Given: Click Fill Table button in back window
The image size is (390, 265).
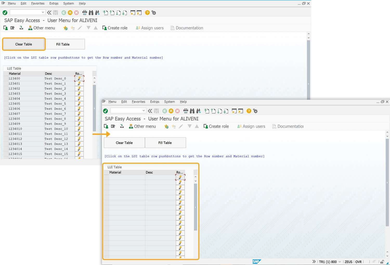Looking at the screenshot, I should tap(63, 44).
